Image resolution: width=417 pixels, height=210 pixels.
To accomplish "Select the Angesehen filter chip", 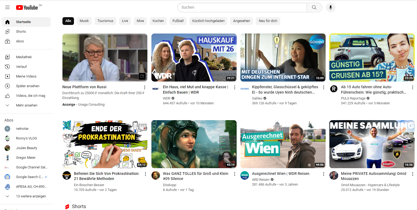I will click(x=241, y=21).
